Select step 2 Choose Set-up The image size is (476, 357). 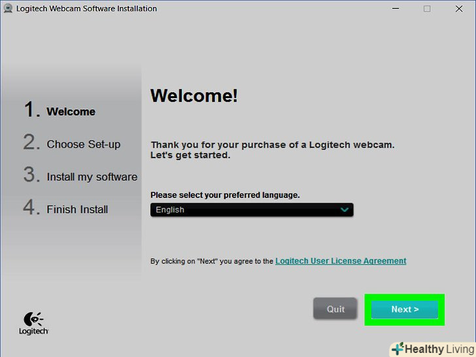click(x=72, y=143)
